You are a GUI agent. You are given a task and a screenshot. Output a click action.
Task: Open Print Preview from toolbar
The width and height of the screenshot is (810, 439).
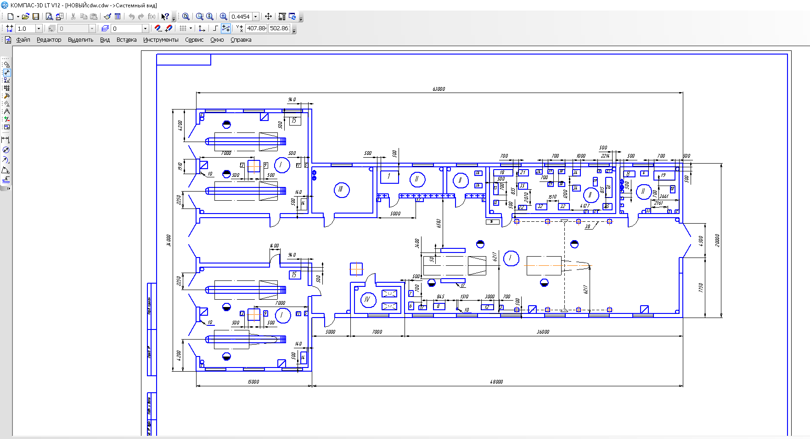tap(49, 16)
